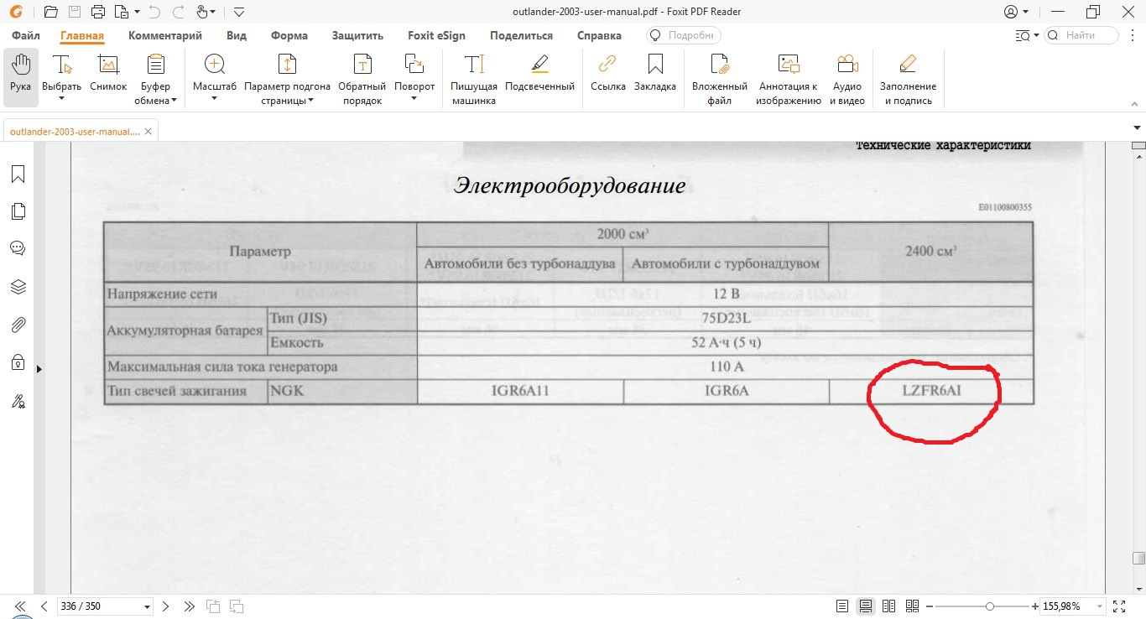This screenshot has width=1146, height=619.
Task: Switch to facing page layout
Action: point(890,606)
